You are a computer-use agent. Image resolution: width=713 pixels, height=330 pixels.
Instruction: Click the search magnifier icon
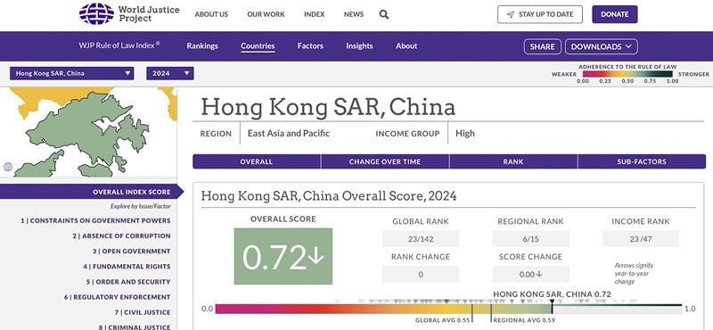pos(384,14)
